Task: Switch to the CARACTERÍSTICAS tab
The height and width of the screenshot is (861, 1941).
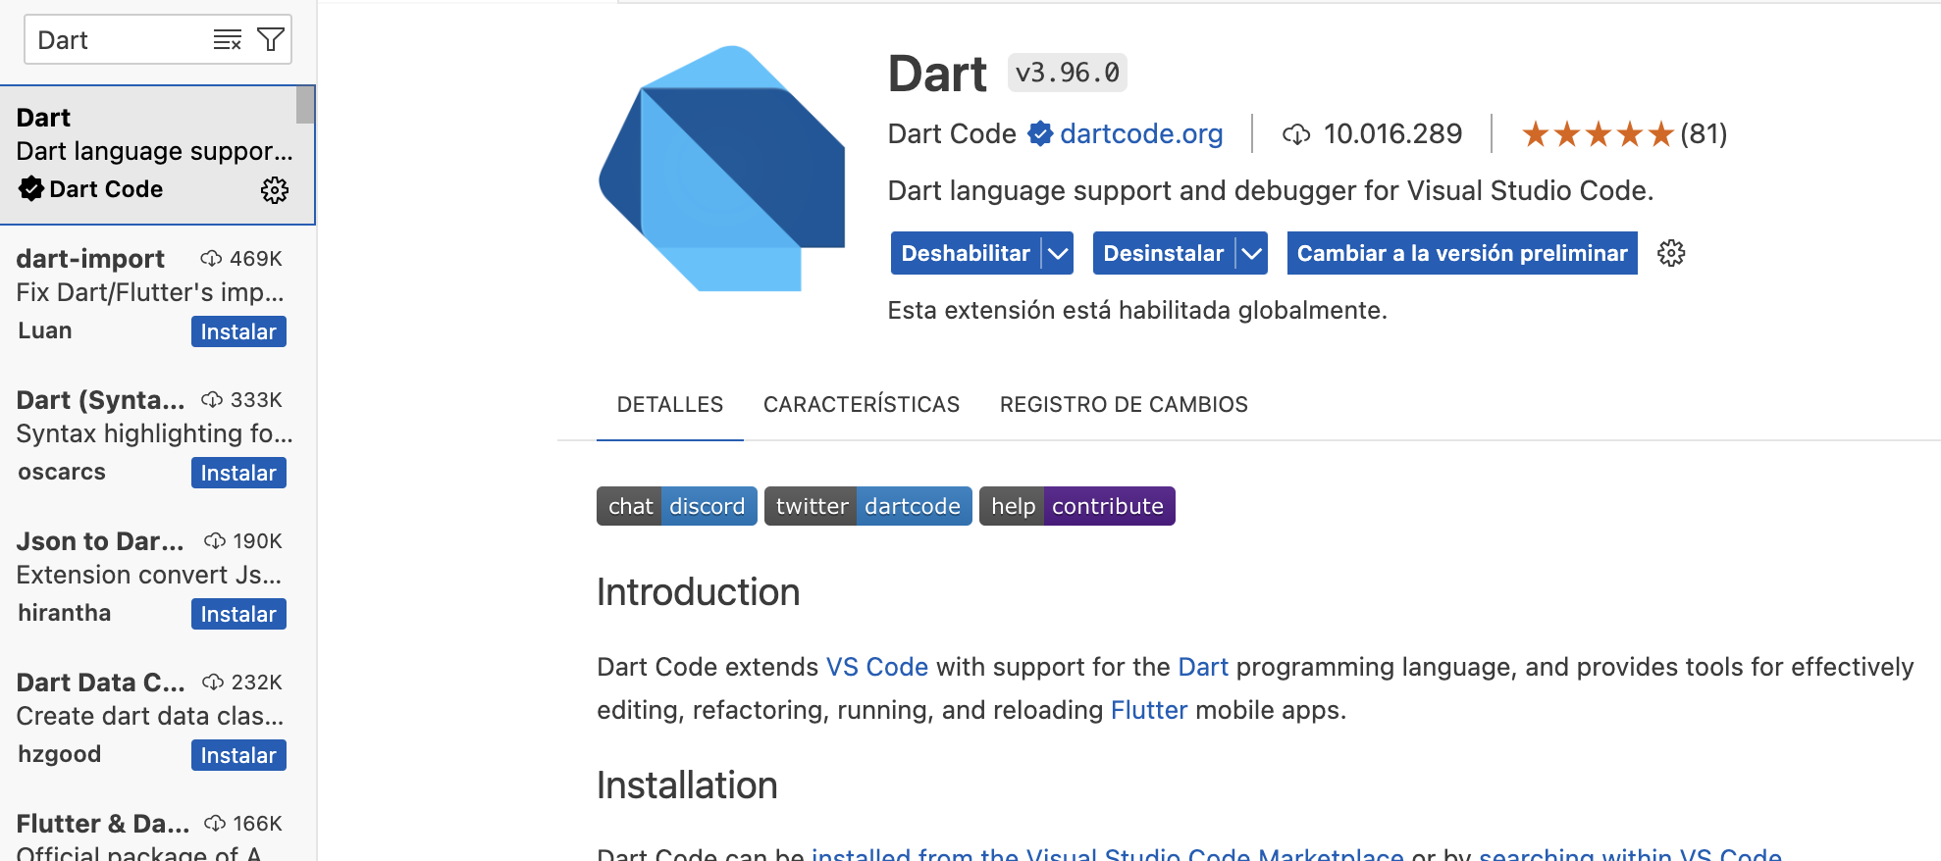Action: point(862,404)
